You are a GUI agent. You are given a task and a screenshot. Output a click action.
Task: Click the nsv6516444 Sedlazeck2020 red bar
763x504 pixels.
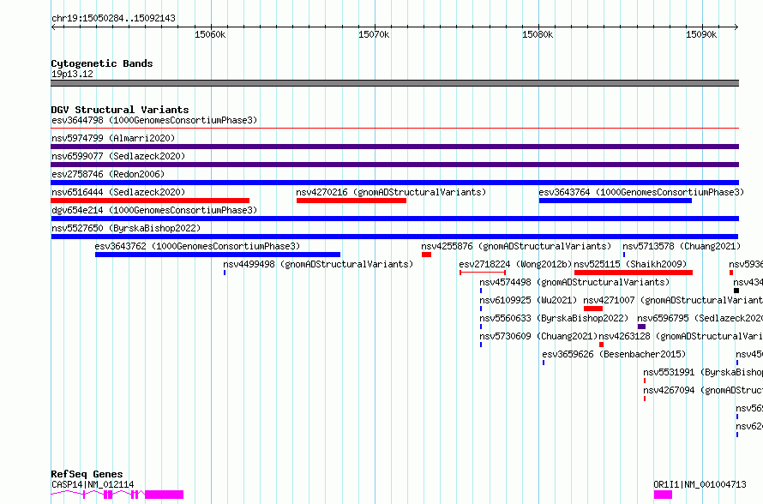[x=150, y=201]
